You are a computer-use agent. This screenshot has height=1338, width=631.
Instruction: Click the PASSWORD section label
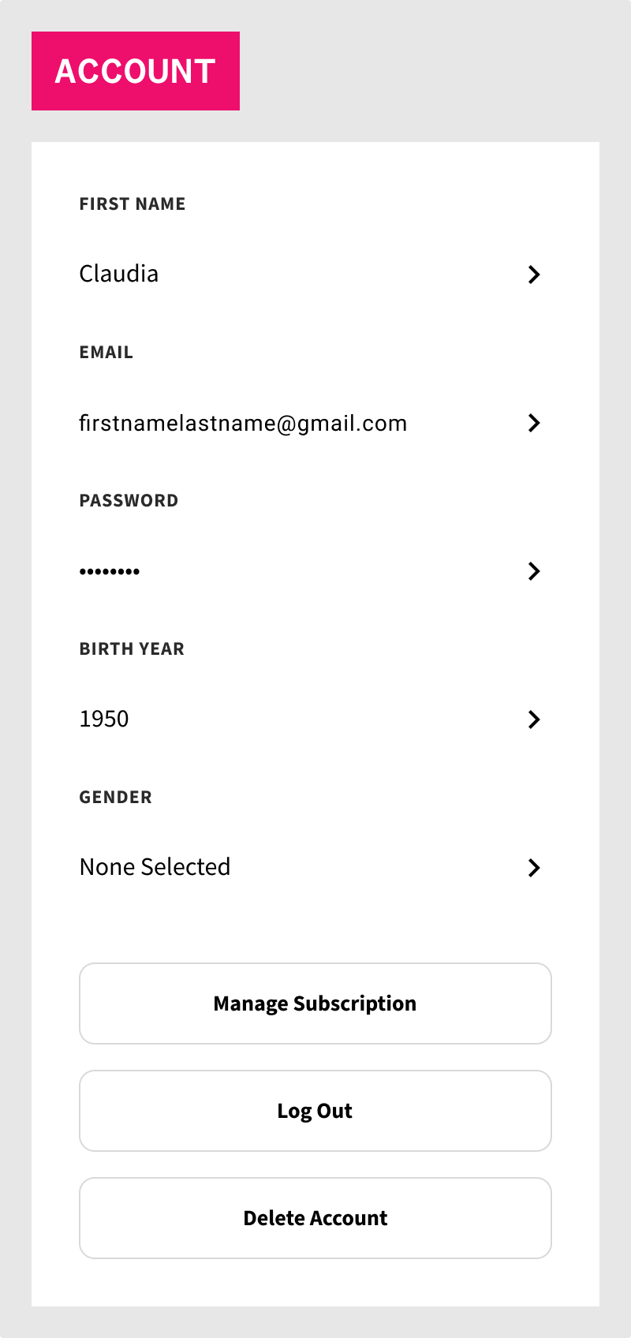click(x=129, y=500)
